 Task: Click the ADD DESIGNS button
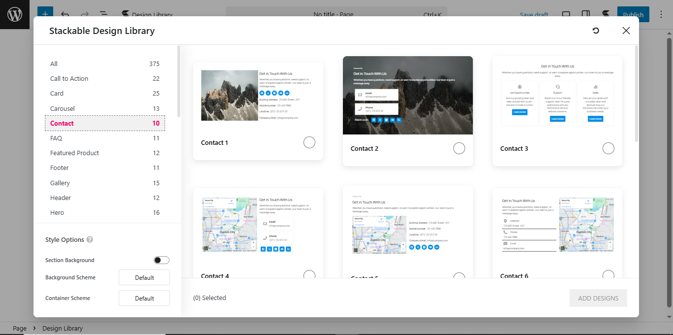(x=598, y=298)
